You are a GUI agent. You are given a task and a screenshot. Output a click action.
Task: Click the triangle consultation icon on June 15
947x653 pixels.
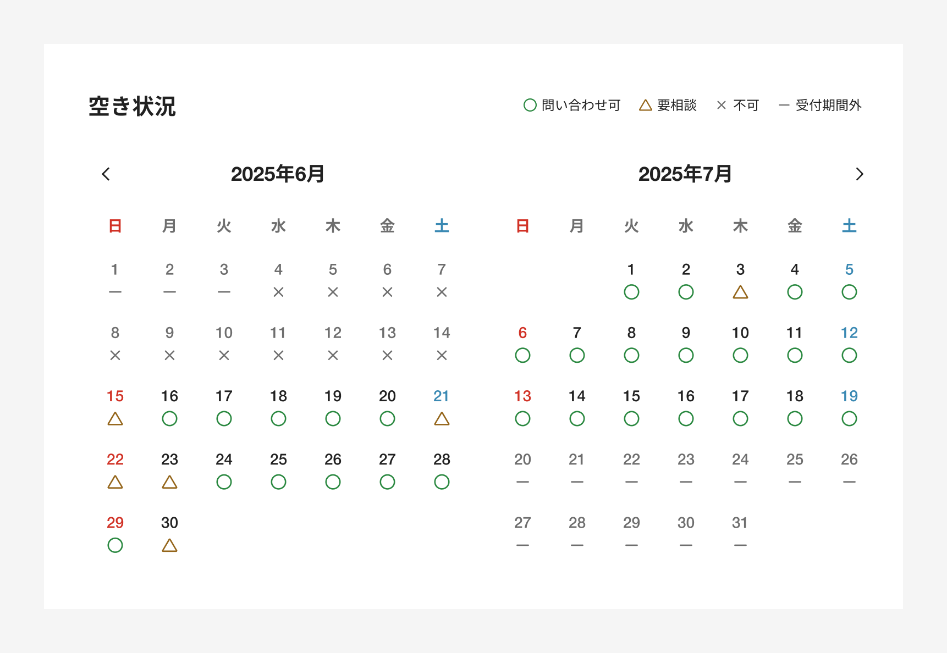(x=115, y=419)
